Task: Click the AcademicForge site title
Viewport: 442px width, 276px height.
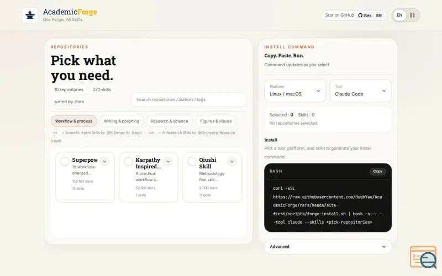Action: tap(70, 12)
